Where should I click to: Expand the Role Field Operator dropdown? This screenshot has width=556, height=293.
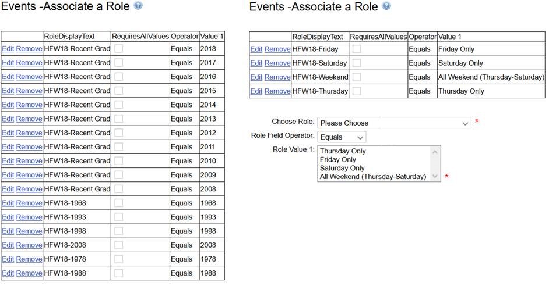point(342,137)
